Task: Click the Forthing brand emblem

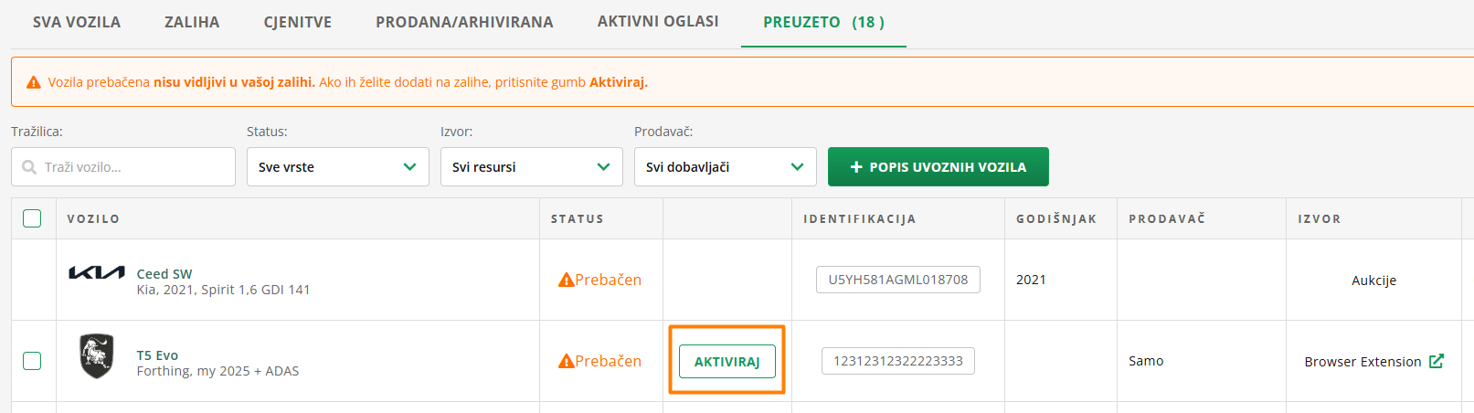Action: [x=96, y=356]
